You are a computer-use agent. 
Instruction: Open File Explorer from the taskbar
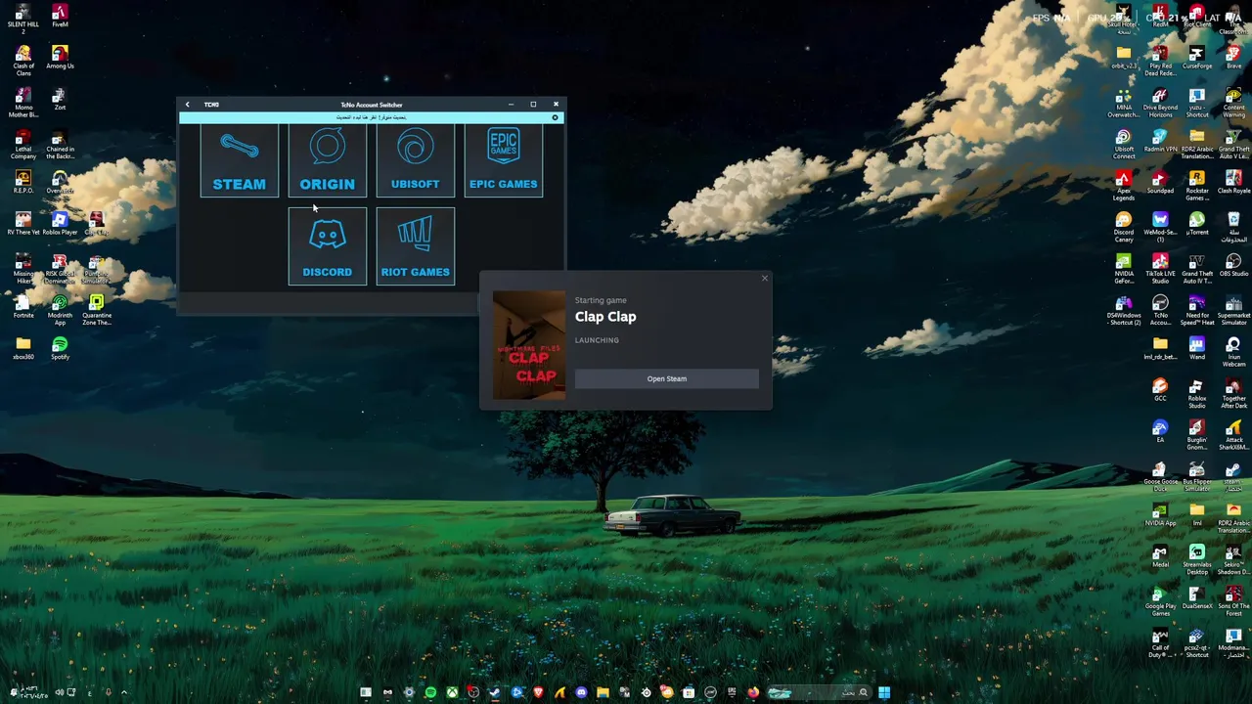pyautogui.click(x=603, y=692)
